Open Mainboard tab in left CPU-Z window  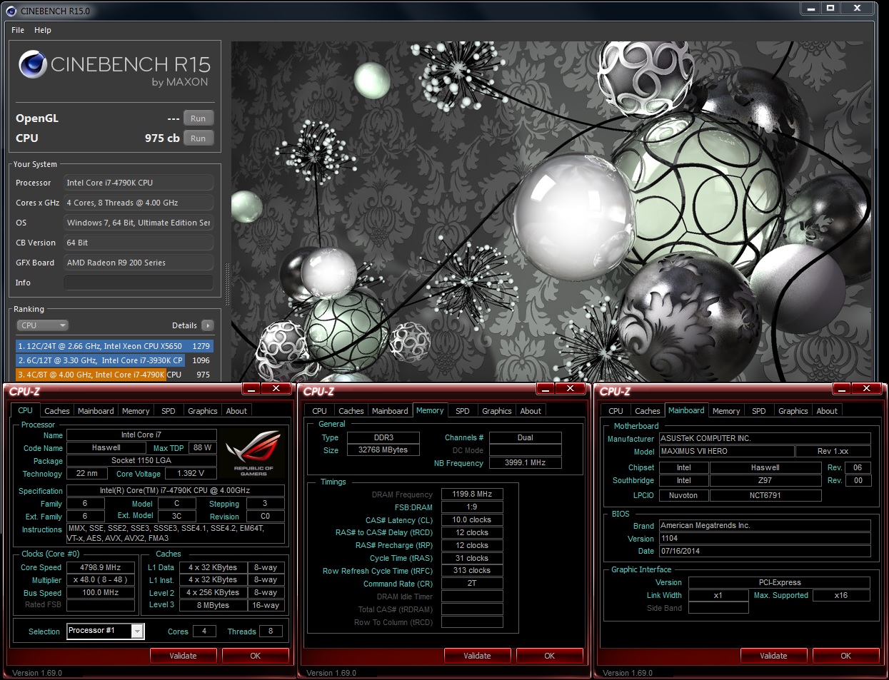96,411
